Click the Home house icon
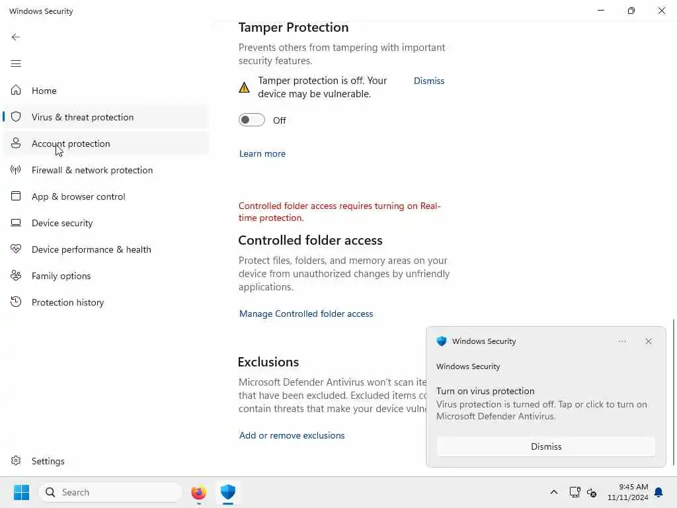This screenshot has height=508, width=677. (16, 90)
